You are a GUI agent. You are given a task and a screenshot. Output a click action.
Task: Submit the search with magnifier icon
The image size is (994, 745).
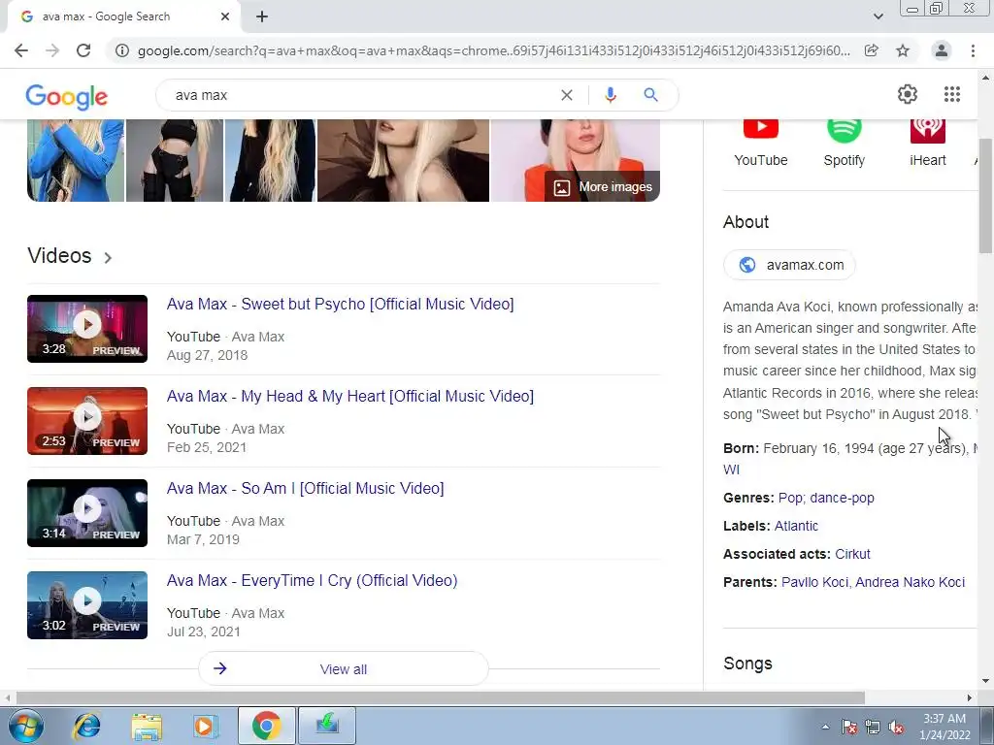pyautogui.click(x=651, y=95)
